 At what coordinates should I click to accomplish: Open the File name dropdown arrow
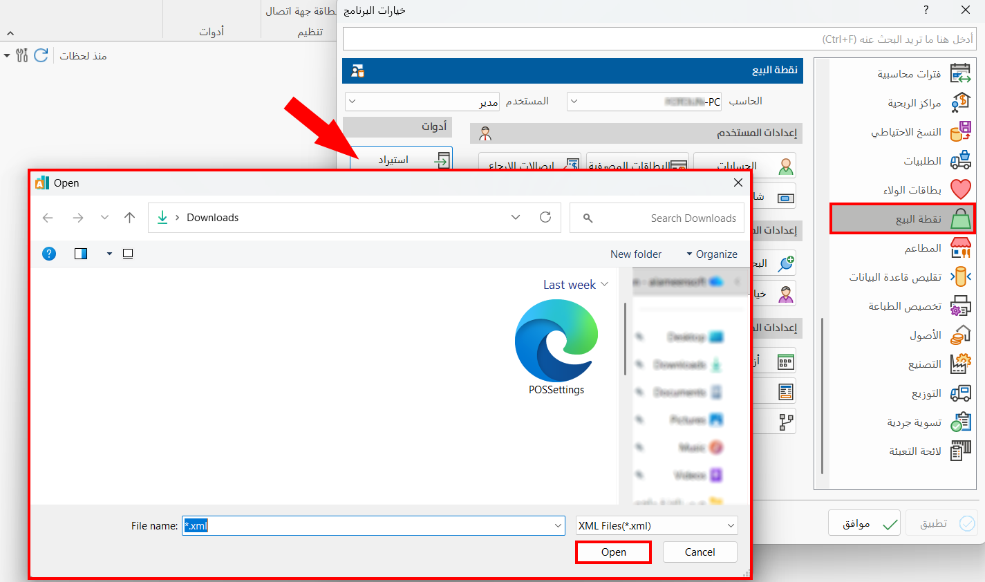coord(559,526)
